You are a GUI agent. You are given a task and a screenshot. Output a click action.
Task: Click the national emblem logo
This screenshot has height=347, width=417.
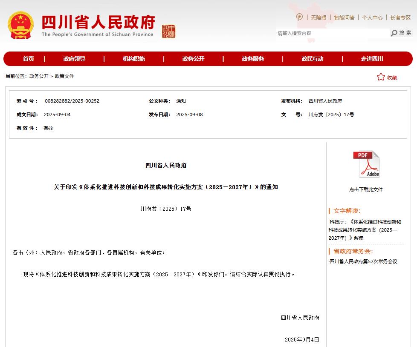20,25
